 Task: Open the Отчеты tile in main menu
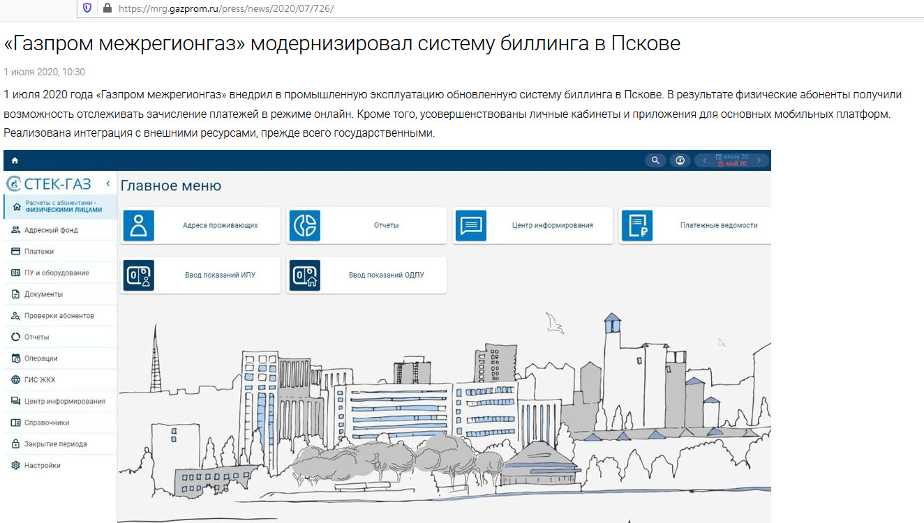tap(366, 225)
